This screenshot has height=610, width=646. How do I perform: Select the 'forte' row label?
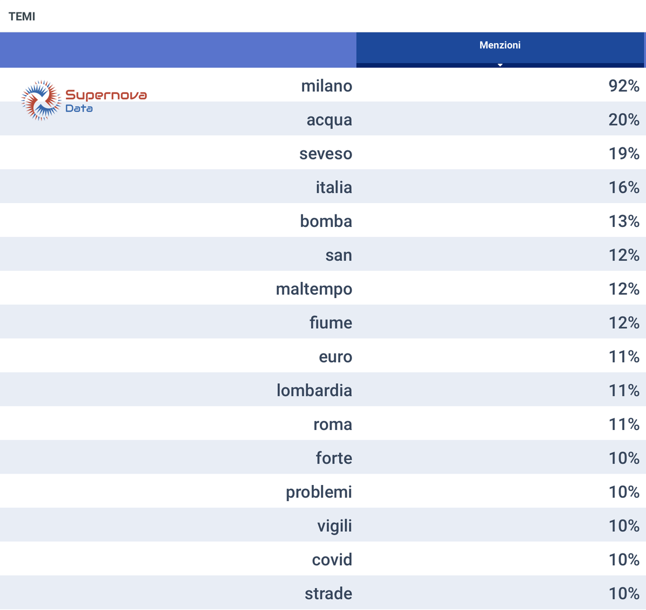click(334, 458)
